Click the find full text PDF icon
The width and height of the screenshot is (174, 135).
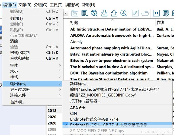pos(124,13)
